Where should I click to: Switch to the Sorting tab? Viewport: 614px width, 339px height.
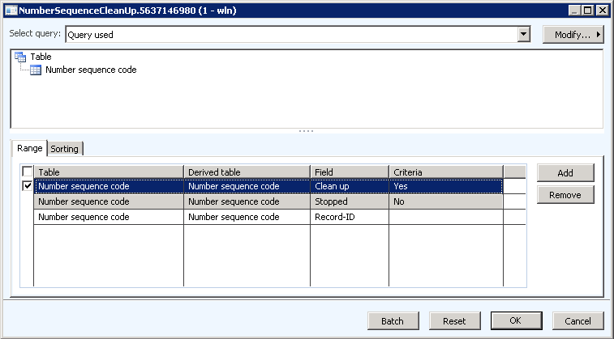(x=65, y=148)
